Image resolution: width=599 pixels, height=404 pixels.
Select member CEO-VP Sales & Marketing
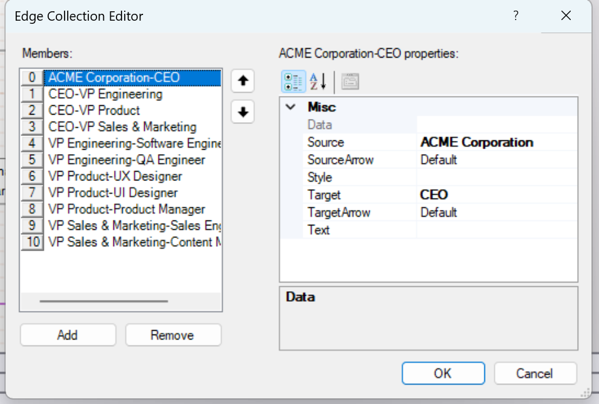pos(133,127)
